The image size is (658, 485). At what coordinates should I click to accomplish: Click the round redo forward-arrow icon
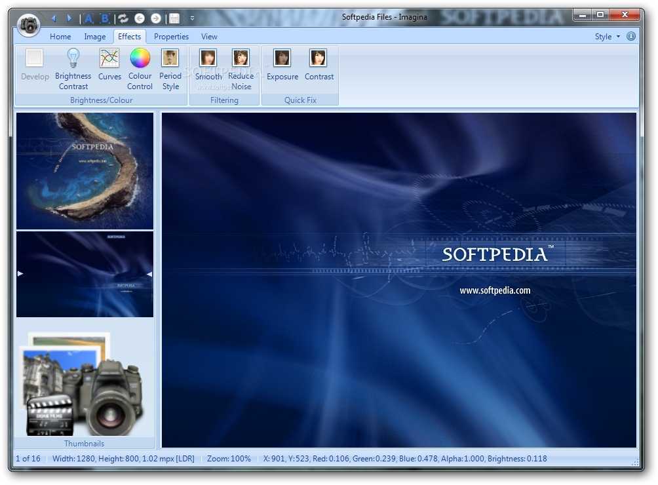(156, 18)
